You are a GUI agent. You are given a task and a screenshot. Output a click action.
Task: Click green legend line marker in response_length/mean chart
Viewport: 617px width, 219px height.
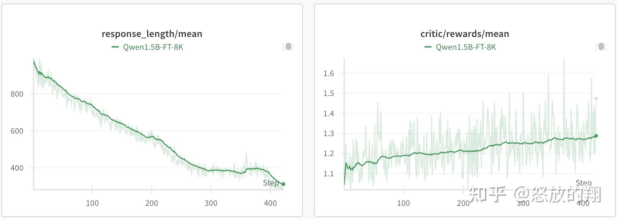(x=115, y=47)
